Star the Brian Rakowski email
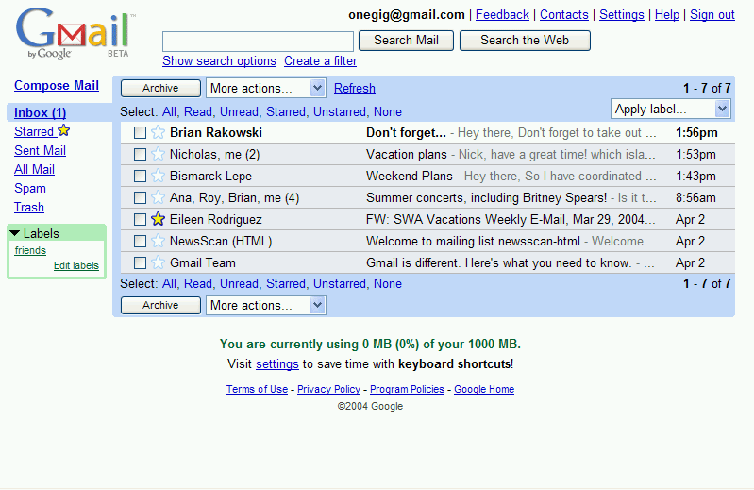The image size is (754, 490). click(x=158, y=133)
